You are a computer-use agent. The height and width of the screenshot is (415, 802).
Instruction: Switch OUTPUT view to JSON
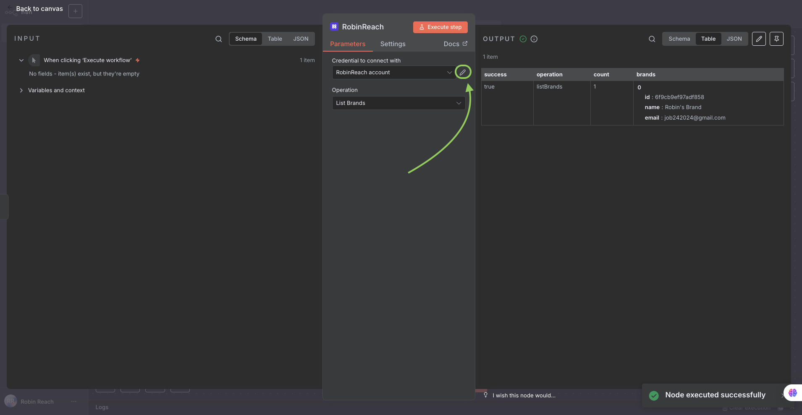(734, 39)
